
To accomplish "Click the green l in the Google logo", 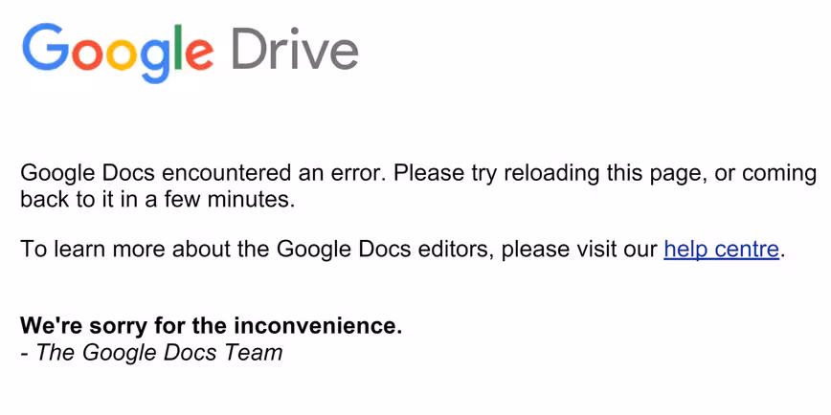I will click(178, 47).
